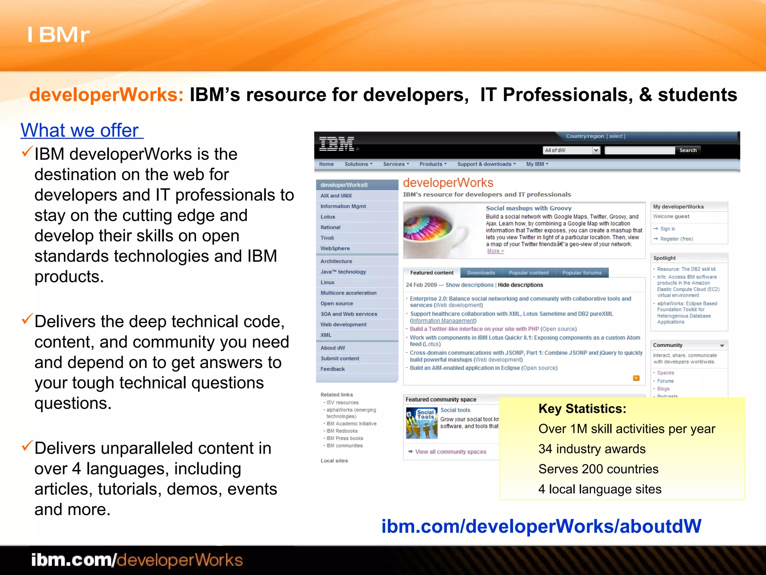Image resolution: width=766 pixels, height=575 pixels.
Task: Click the orange plus icon below featured list
Action: (x=636, y=378)
